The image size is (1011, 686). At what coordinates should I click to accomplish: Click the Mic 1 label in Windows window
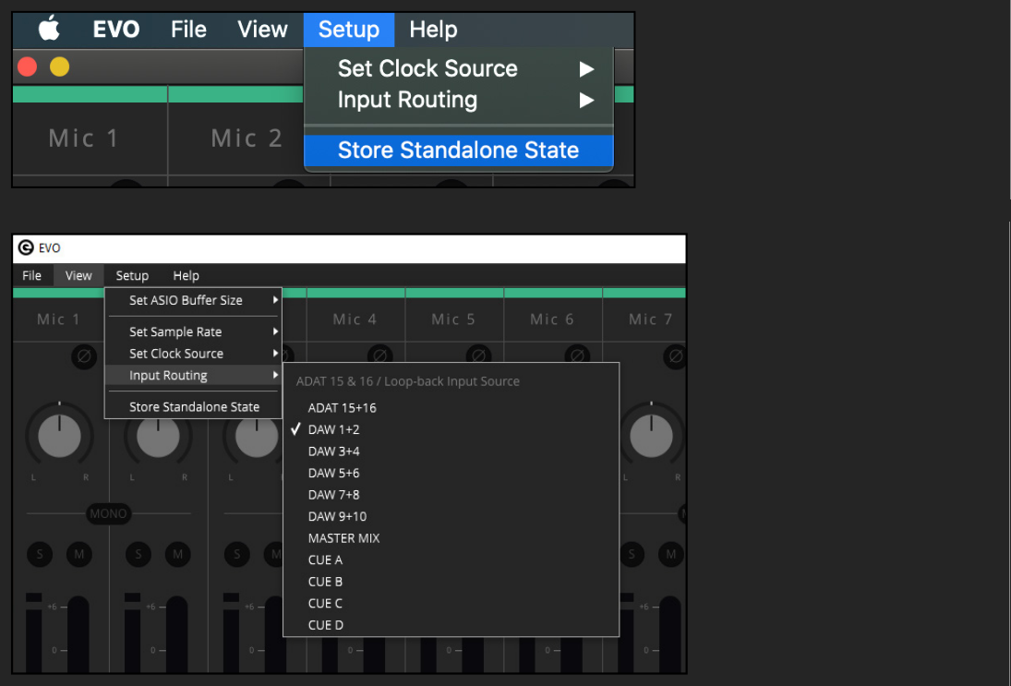59,319
